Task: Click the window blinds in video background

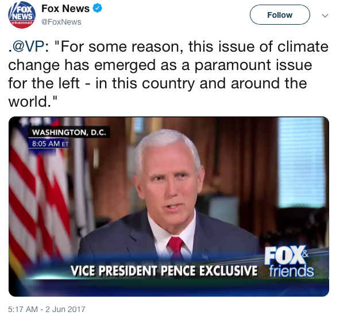Action: 302,162
